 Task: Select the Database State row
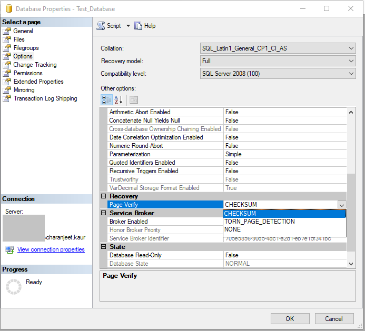pyautogui.click(x=226, y=264)
